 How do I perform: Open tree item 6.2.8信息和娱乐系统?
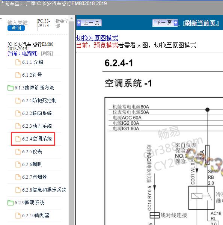tap(44, 190)
